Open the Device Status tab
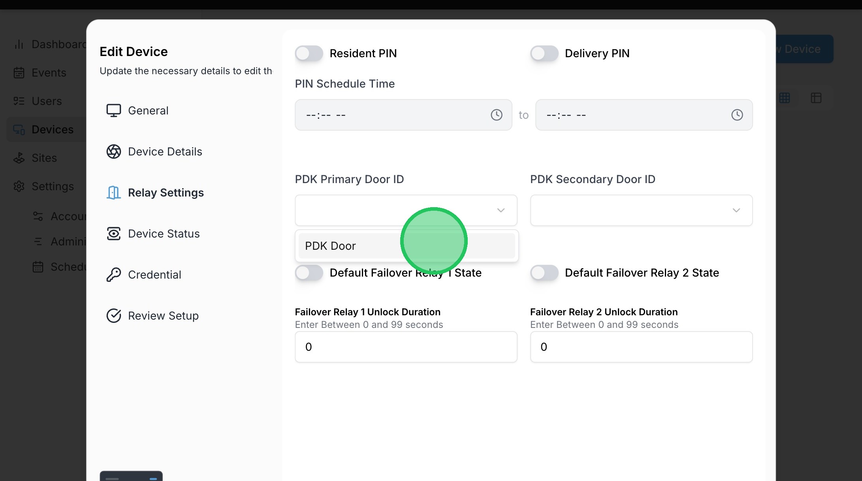The image size is (862, 481). coord(164,234)
